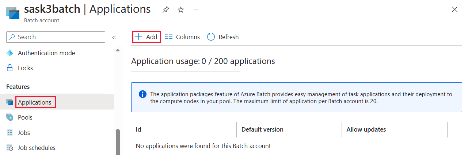The image size is (468, 155).
Task: Open Authentication mode settings
Action: pyautogui.click(x=46, y=53)
